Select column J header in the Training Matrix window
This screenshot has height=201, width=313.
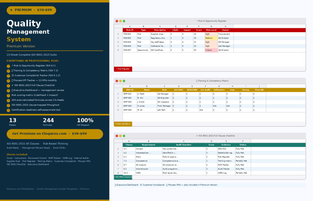pos(259,86)
